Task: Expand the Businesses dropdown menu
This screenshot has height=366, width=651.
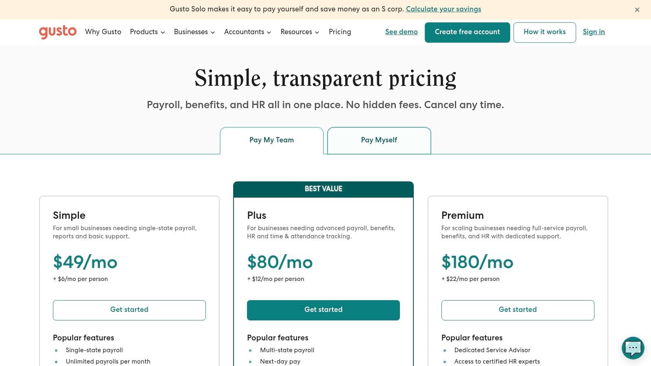Action: tap(194, 32)
